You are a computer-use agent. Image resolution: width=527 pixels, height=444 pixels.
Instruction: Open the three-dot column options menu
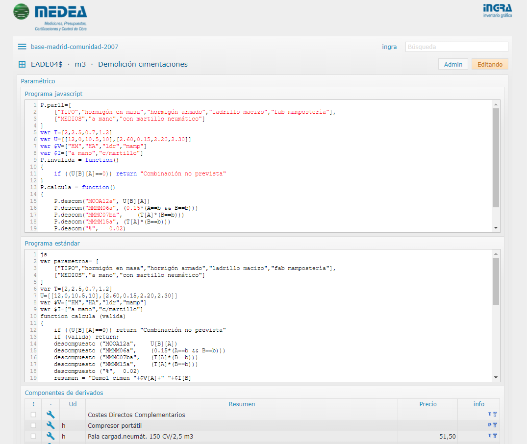(x=33, y=404)
